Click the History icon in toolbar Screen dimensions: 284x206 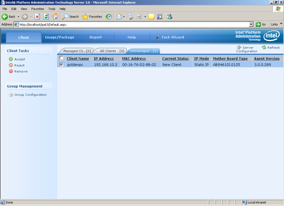pyautogui.click(x=109, y=17)
